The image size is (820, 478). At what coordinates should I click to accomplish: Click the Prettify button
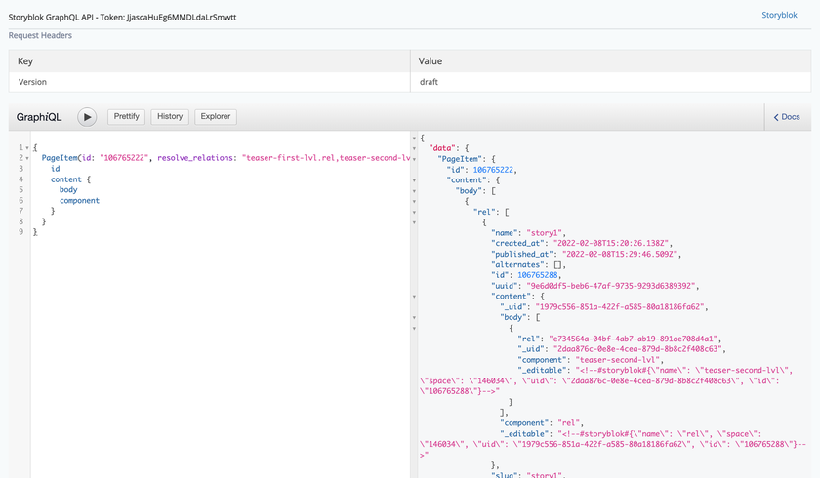click(x=127, y=117)
